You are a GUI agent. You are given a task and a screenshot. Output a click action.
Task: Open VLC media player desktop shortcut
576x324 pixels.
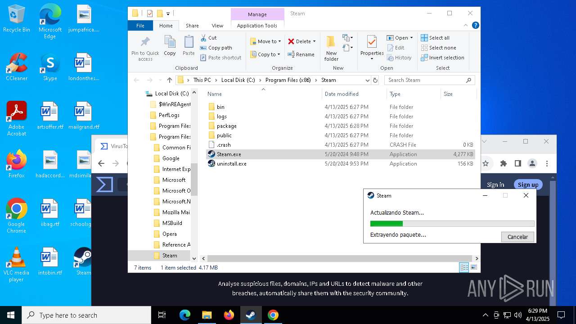pyautogui.click(x=17, y=265)
